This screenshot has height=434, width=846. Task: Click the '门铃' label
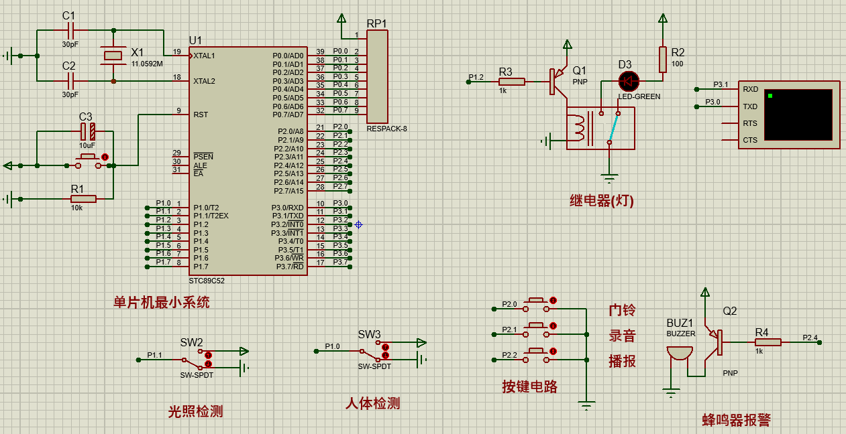pos(622,311)
